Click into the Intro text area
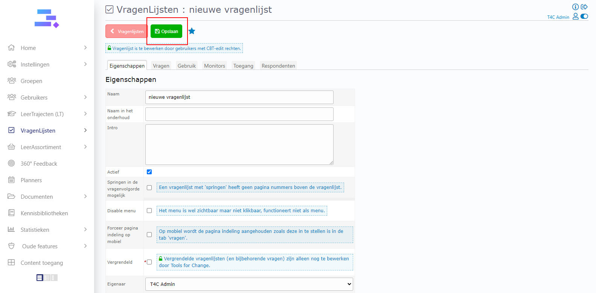 click(239, 145)
